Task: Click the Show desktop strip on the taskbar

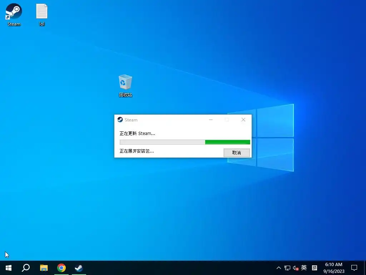Action: point(365,268)
